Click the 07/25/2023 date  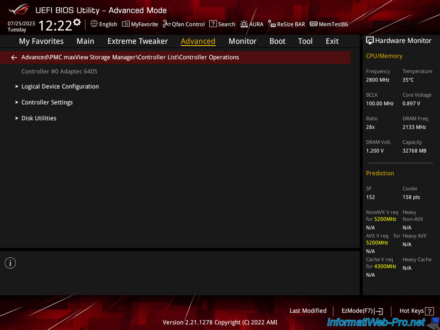click(x=21, y=24)
